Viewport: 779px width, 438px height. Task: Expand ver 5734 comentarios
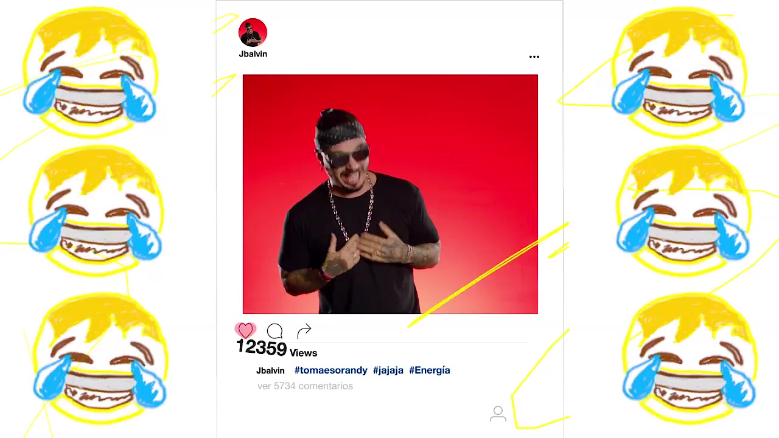pos(305,386)
